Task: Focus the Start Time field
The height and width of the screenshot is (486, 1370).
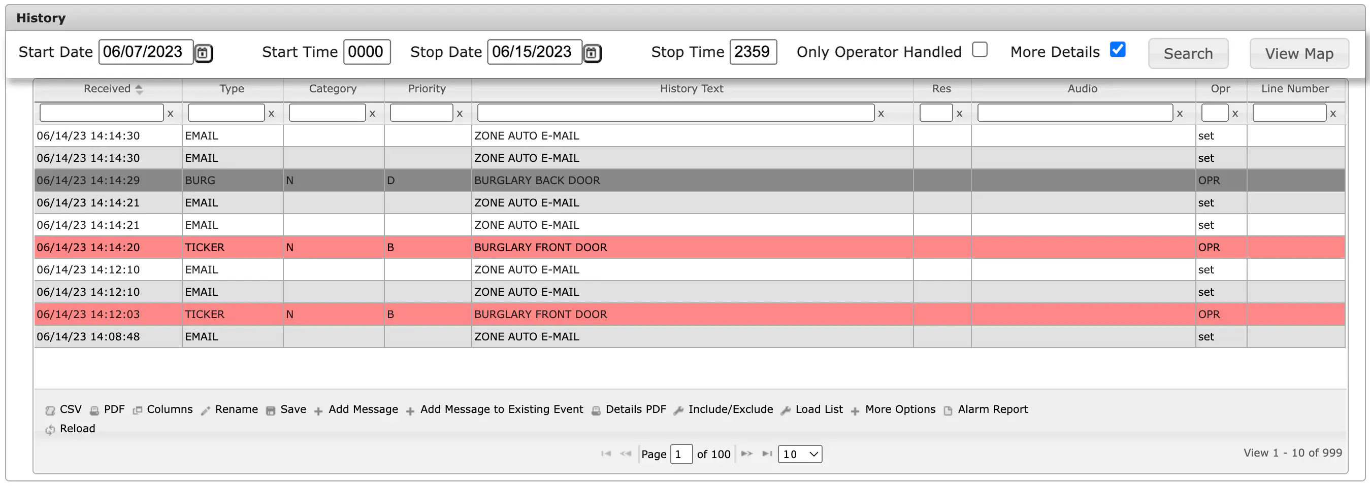Action: 367,52
